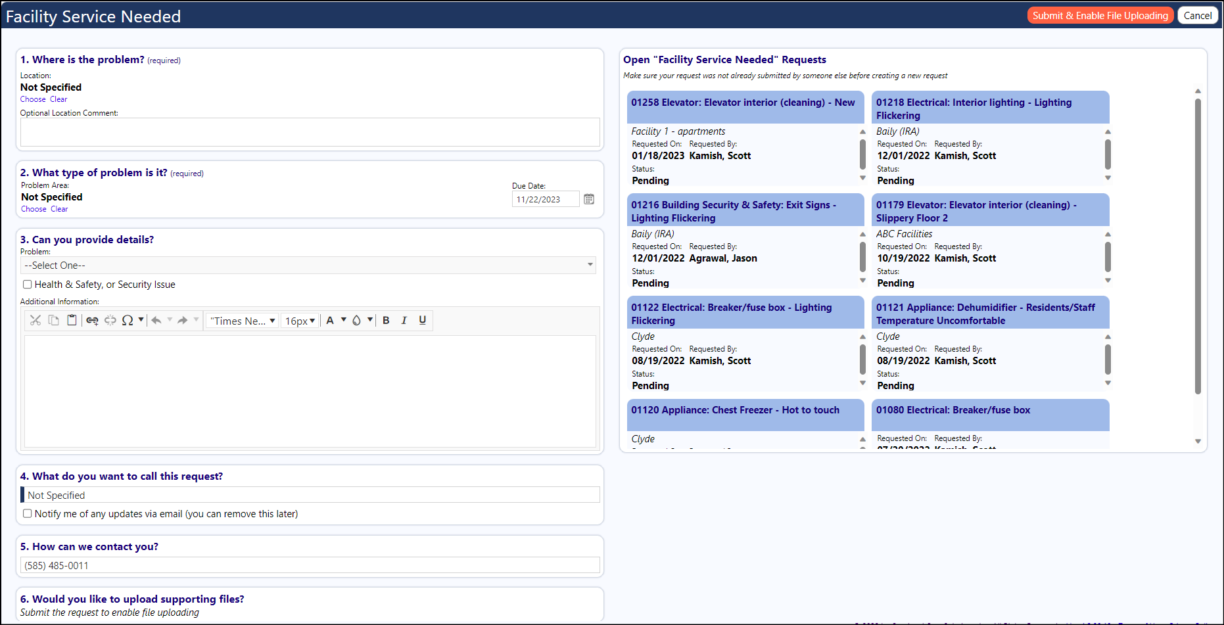
Task: Click the Cancel button
Action: point(1198,16)
